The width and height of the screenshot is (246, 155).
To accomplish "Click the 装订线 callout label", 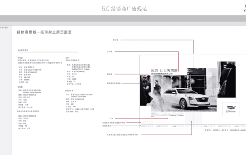I will [116, 40].
